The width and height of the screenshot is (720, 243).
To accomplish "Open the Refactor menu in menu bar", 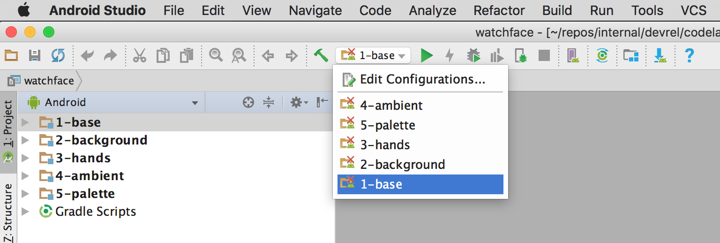I will [x=499, y=10].
